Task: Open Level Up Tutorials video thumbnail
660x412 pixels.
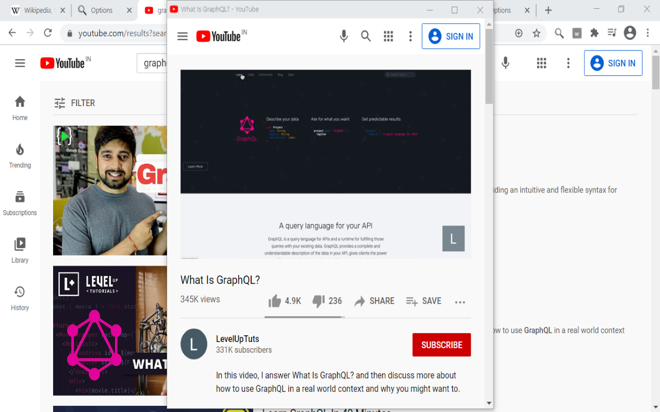Action: (x=110, y=331)
